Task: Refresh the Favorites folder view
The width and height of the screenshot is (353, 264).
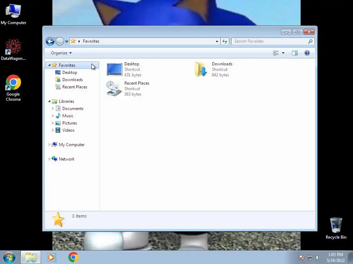Action: pyautogui.click(x=225, y=41)
